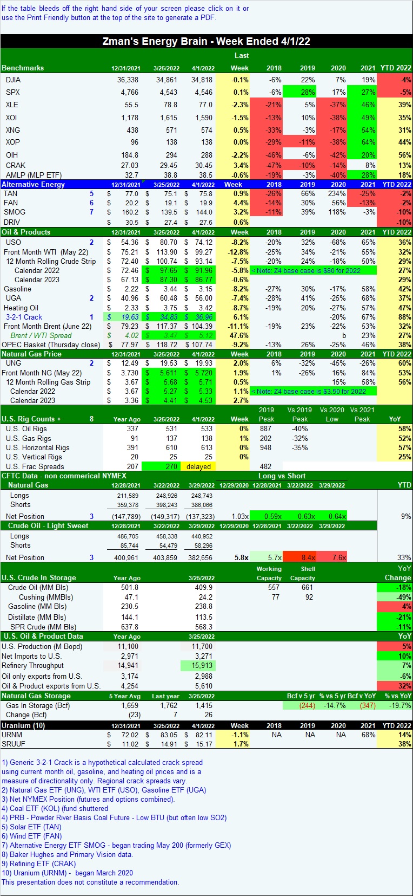Select "OPEC Basket (Thursday close)" label
The width and height of the screenshot is (413, 896).
[x=51, y=345]
